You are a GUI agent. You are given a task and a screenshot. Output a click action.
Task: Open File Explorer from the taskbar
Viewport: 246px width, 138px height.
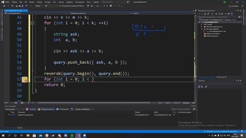pos(28,135)
